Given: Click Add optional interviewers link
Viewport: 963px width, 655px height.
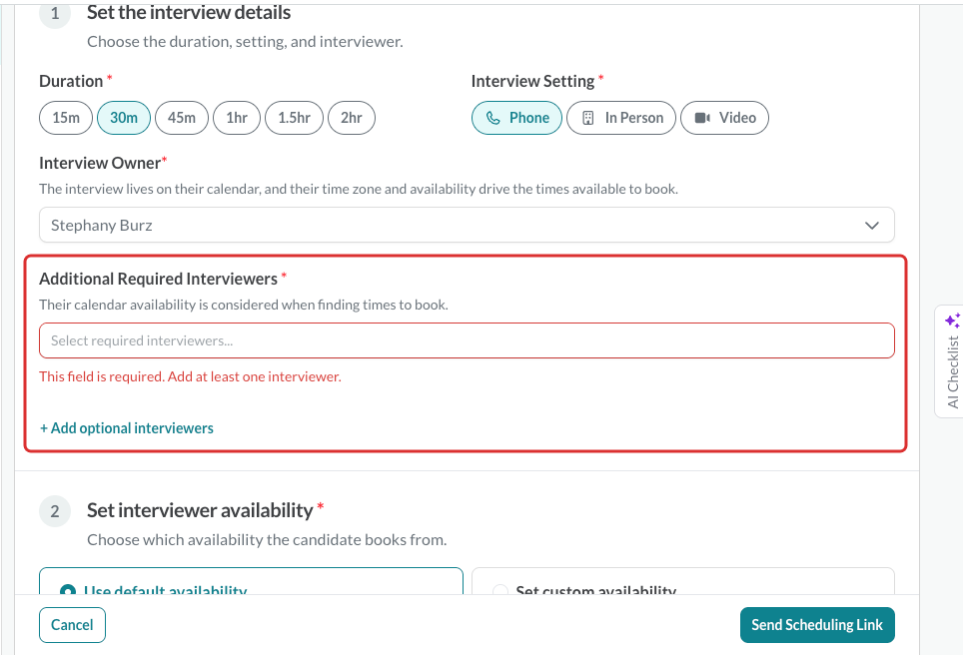Looking at the screenshot, I should (x=127, y=428).
